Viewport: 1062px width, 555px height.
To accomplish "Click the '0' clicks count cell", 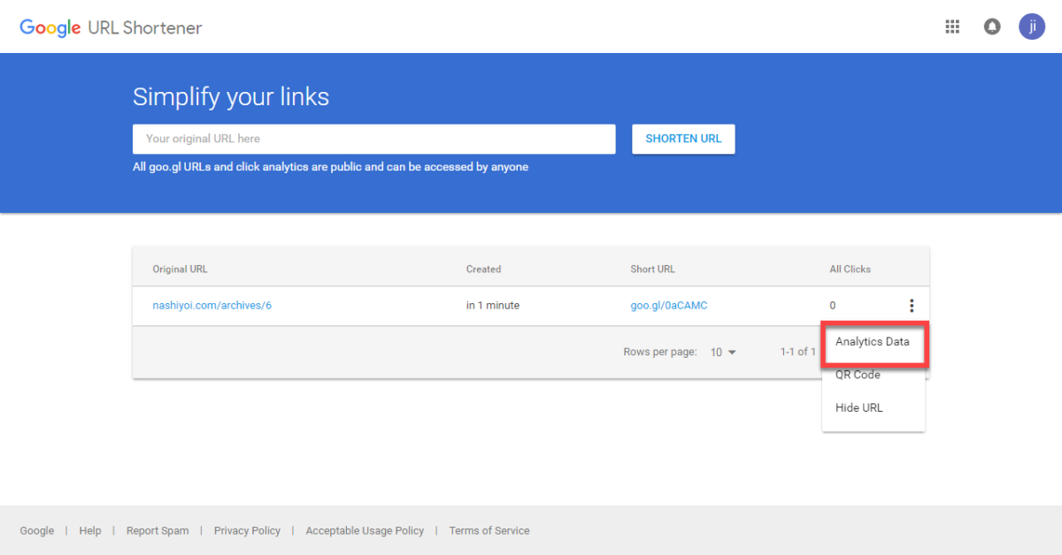I will [x=833, y=306].
